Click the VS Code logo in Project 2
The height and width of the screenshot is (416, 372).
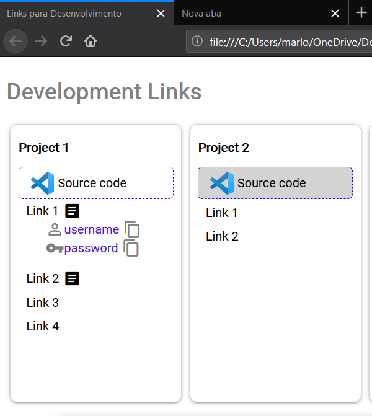point(222,183)
